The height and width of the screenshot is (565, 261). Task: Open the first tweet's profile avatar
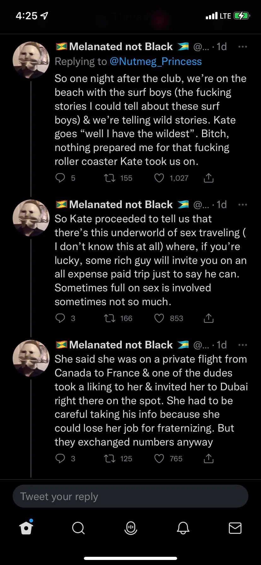click(x=31, y=60)
